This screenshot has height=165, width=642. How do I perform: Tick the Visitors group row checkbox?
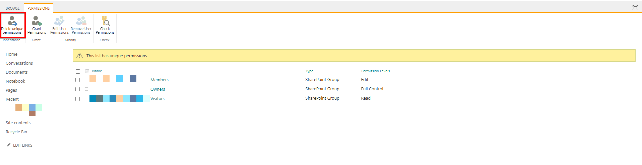point(78,99)
